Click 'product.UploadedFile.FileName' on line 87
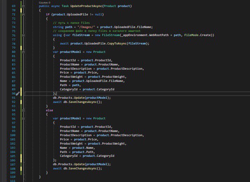 [98, 81]
